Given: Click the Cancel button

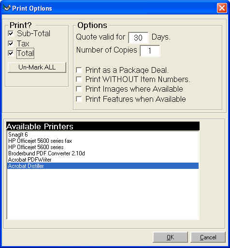Looking at the screenshot, I should pos(208,237).
